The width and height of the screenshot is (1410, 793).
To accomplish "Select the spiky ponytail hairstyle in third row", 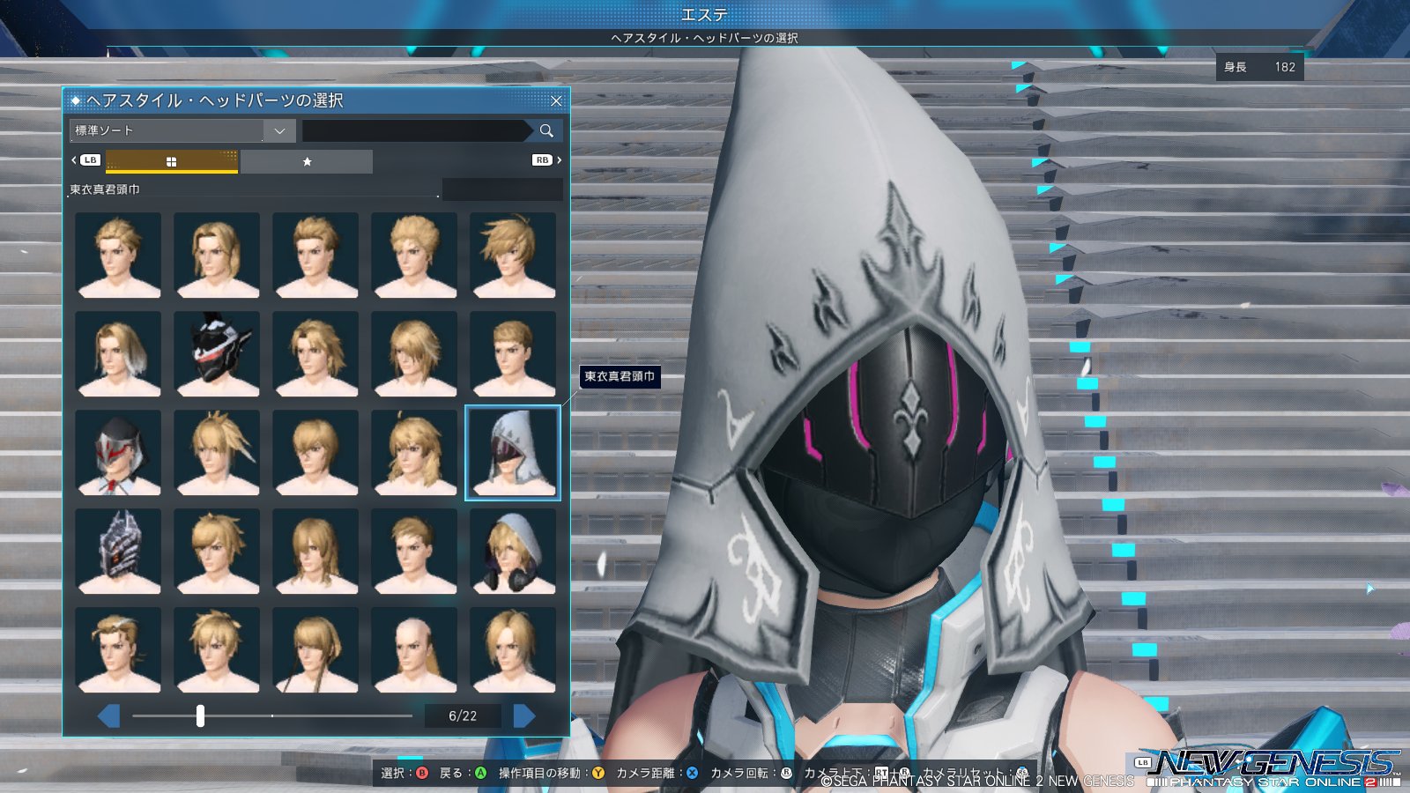I will tap(217, 452).
